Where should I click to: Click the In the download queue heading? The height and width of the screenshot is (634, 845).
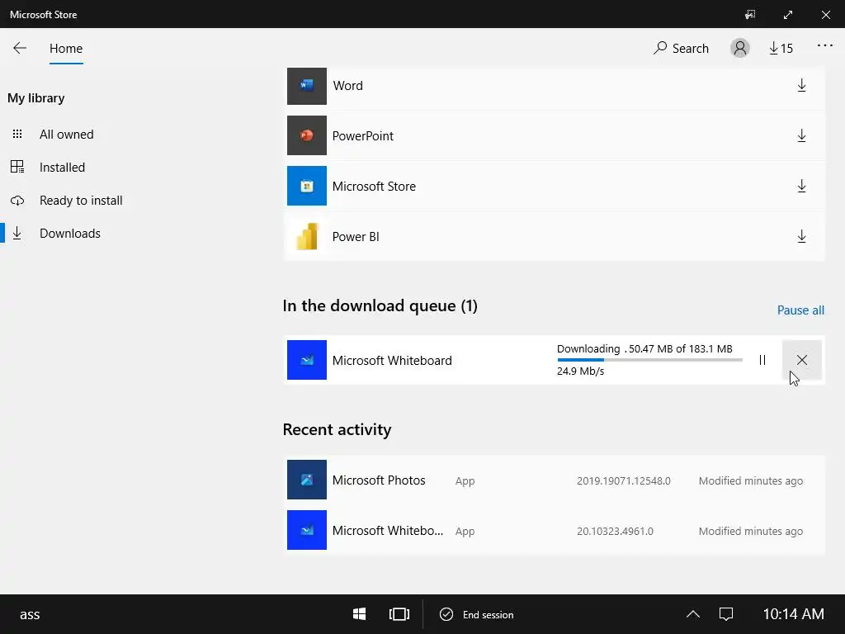click(380, 305)
